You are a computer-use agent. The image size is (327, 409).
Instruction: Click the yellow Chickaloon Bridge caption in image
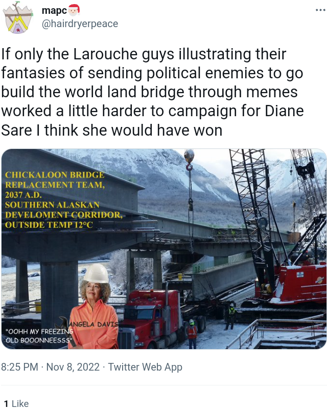[x=63, y=200]
